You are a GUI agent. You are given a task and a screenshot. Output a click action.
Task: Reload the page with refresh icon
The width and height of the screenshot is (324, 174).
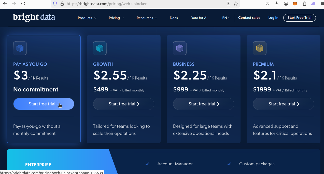pyautogui.click(x=23, y=4)
